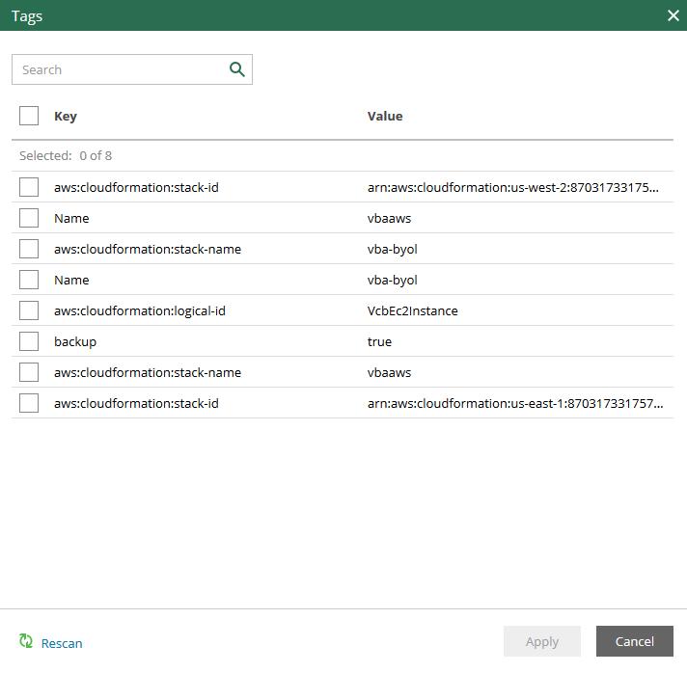Click the VcbEc2Instance value cell

point(412,310)
